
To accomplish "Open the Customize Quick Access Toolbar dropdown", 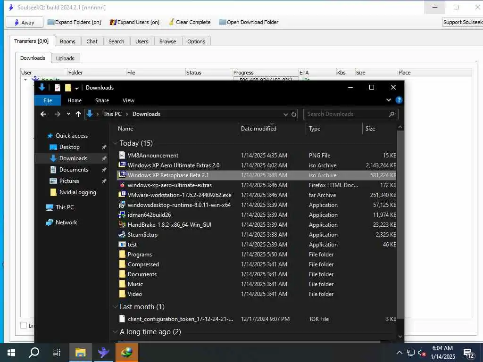I will [76, 88].
